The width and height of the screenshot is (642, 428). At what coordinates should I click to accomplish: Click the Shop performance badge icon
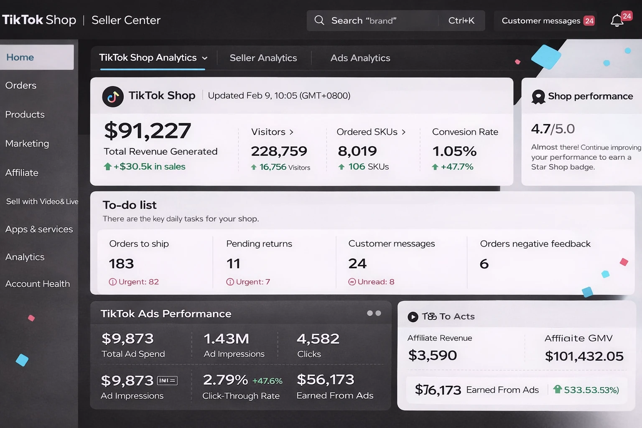click(538, 97)
